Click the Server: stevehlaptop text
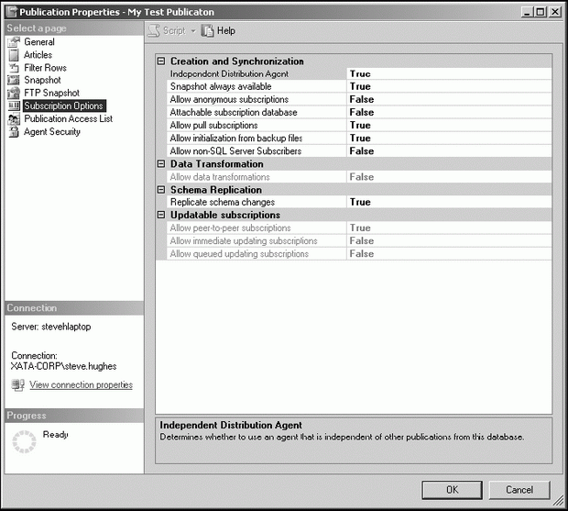Viewport: 568px width, 511px height. pos(51,327)
